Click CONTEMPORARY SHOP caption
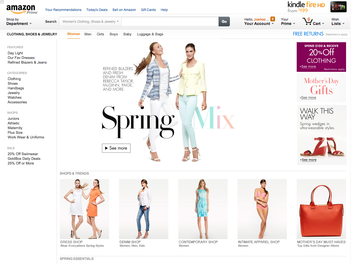 point(198,242)
